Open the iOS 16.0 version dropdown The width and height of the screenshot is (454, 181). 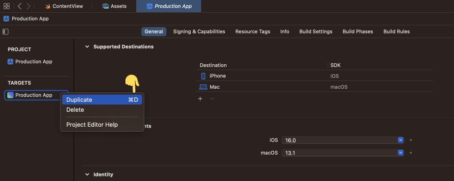[400, 140]
